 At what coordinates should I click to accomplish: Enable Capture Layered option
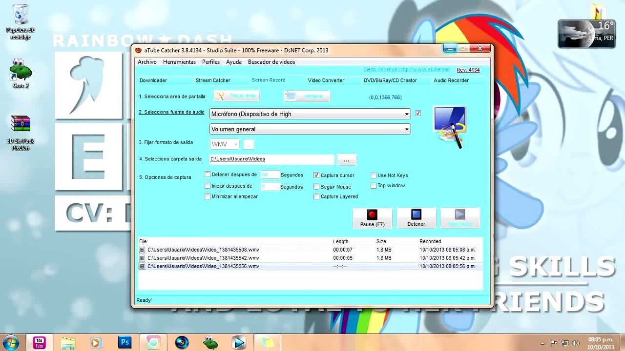[316, 196]
